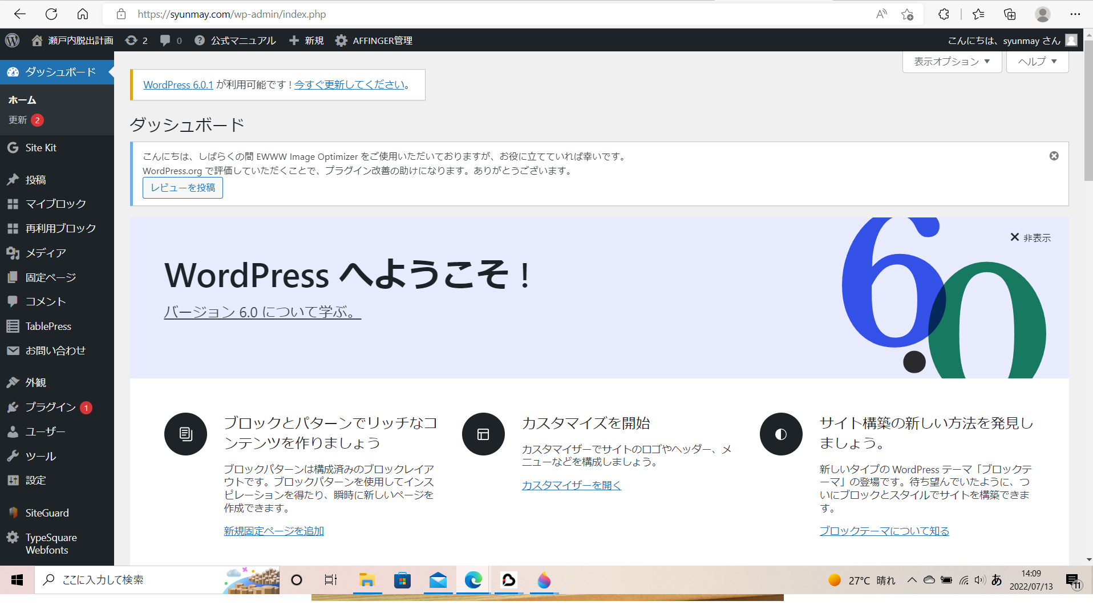
Task: Expand ヘルプ dropdown tab
Action: click(x=1038, y=62)
